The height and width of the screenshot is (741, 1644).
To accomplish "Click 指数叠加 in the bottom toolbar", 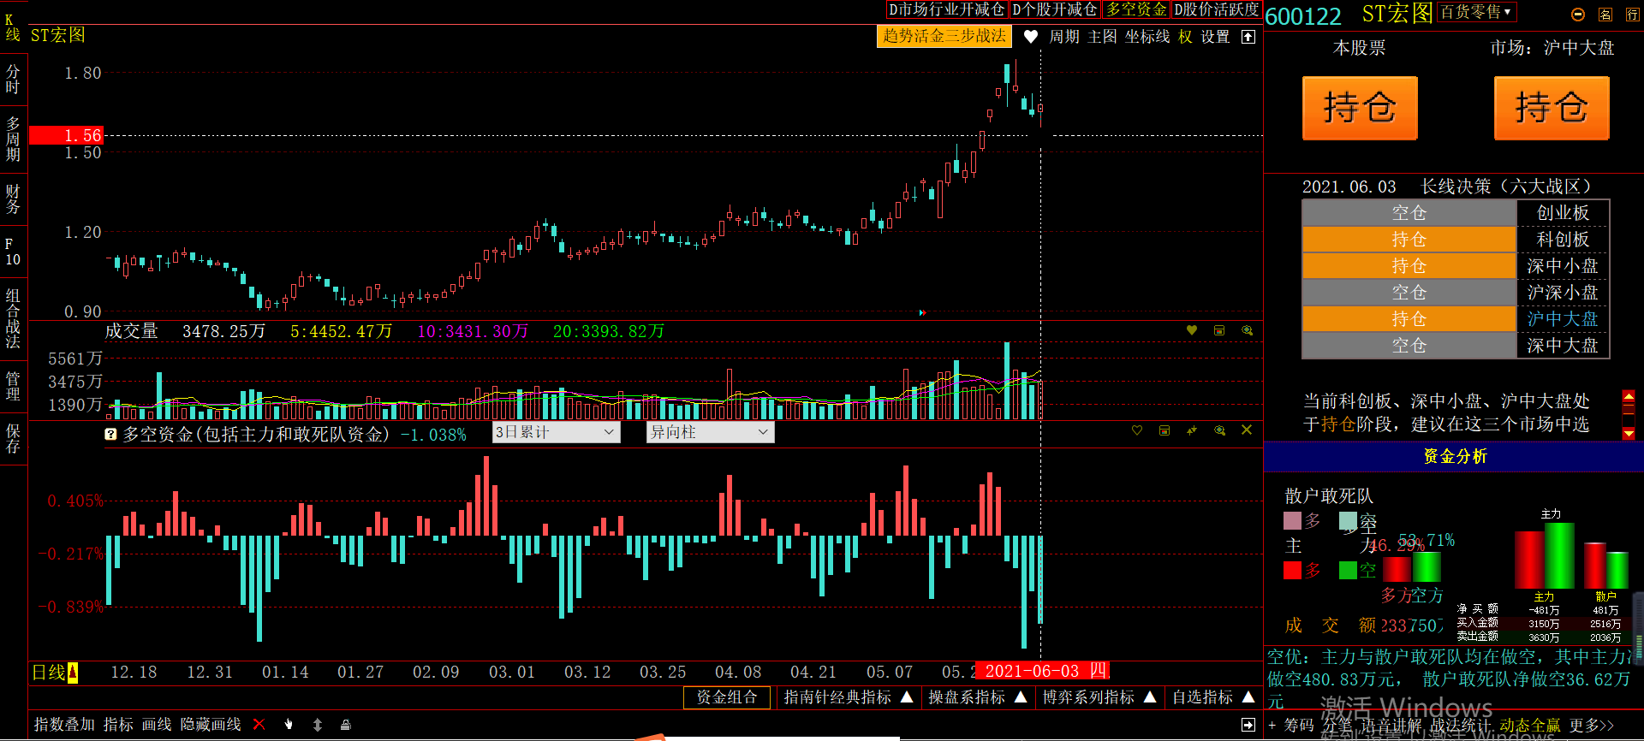I will (x=64, y=725).
